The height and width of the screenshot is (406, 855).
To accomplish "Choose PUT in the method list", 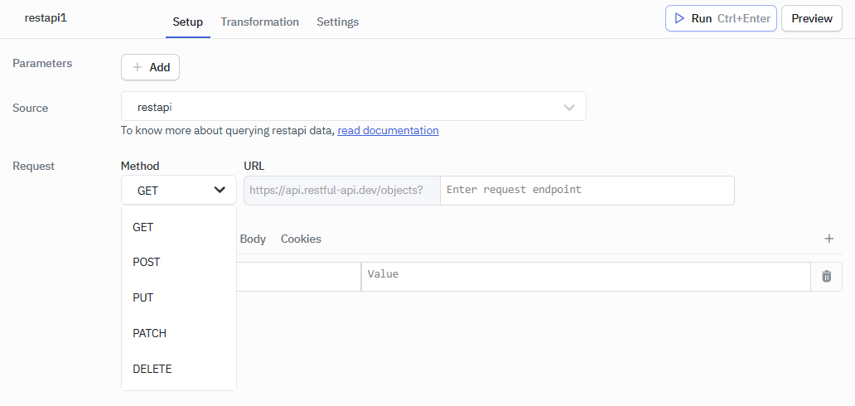I will pyautogui.click(x=143, y=297).
